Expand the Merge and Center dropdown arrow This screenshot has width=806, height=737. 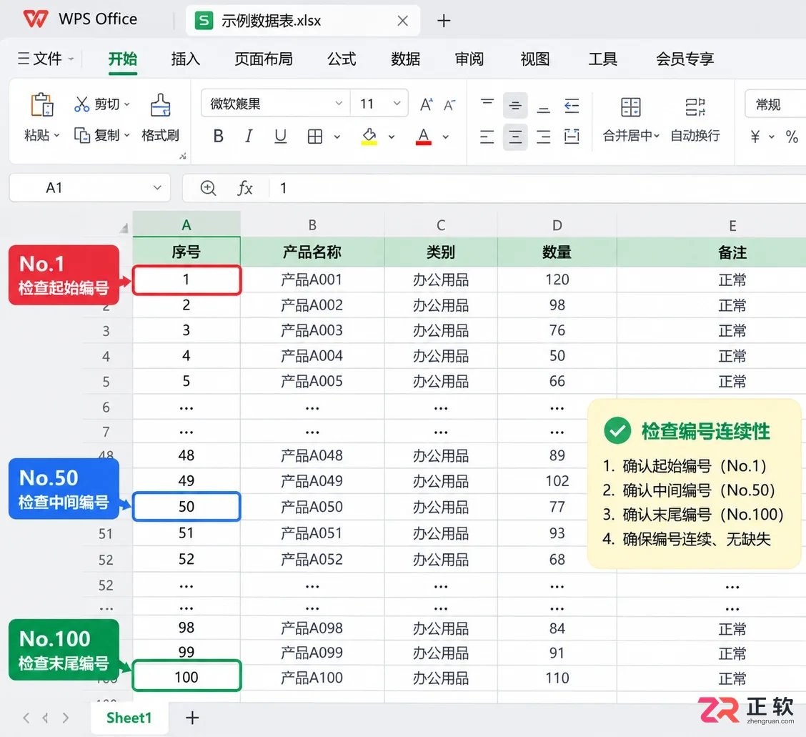click(x=657, y=136)
